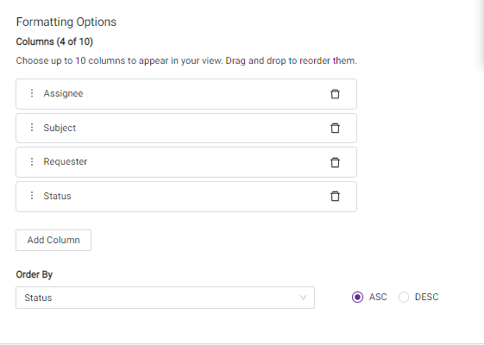Image resolution: width=484 pixels, height=345 pixels.
Task: Click the trash icon for Requester
Action: [x=335, y=162]
